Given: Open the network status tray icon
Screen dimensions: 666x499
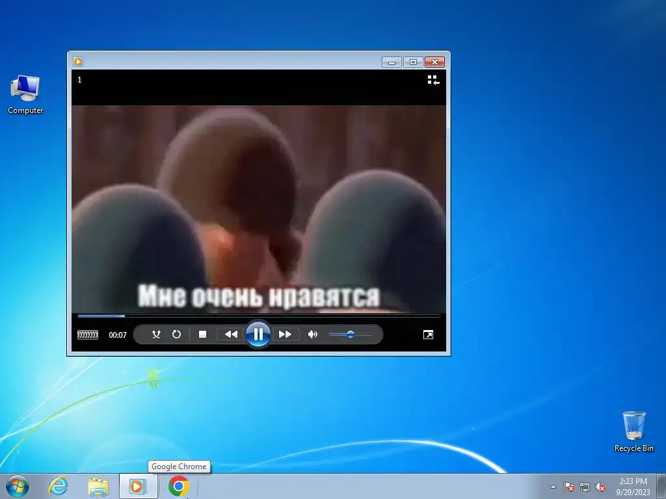Looking at the screenshot, I should 585,487.
